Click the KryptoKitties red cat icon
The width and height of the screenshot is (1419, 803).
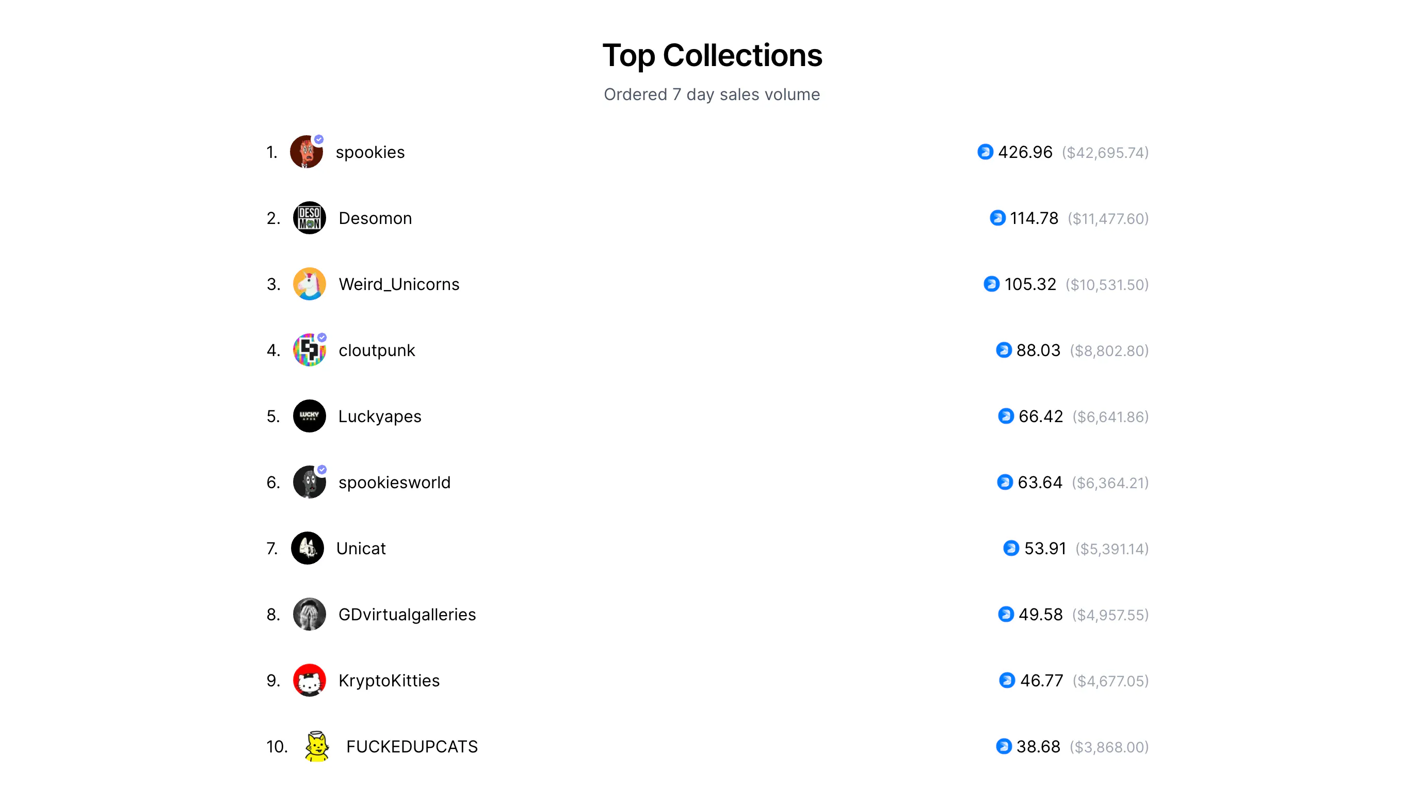coord(309,680)
